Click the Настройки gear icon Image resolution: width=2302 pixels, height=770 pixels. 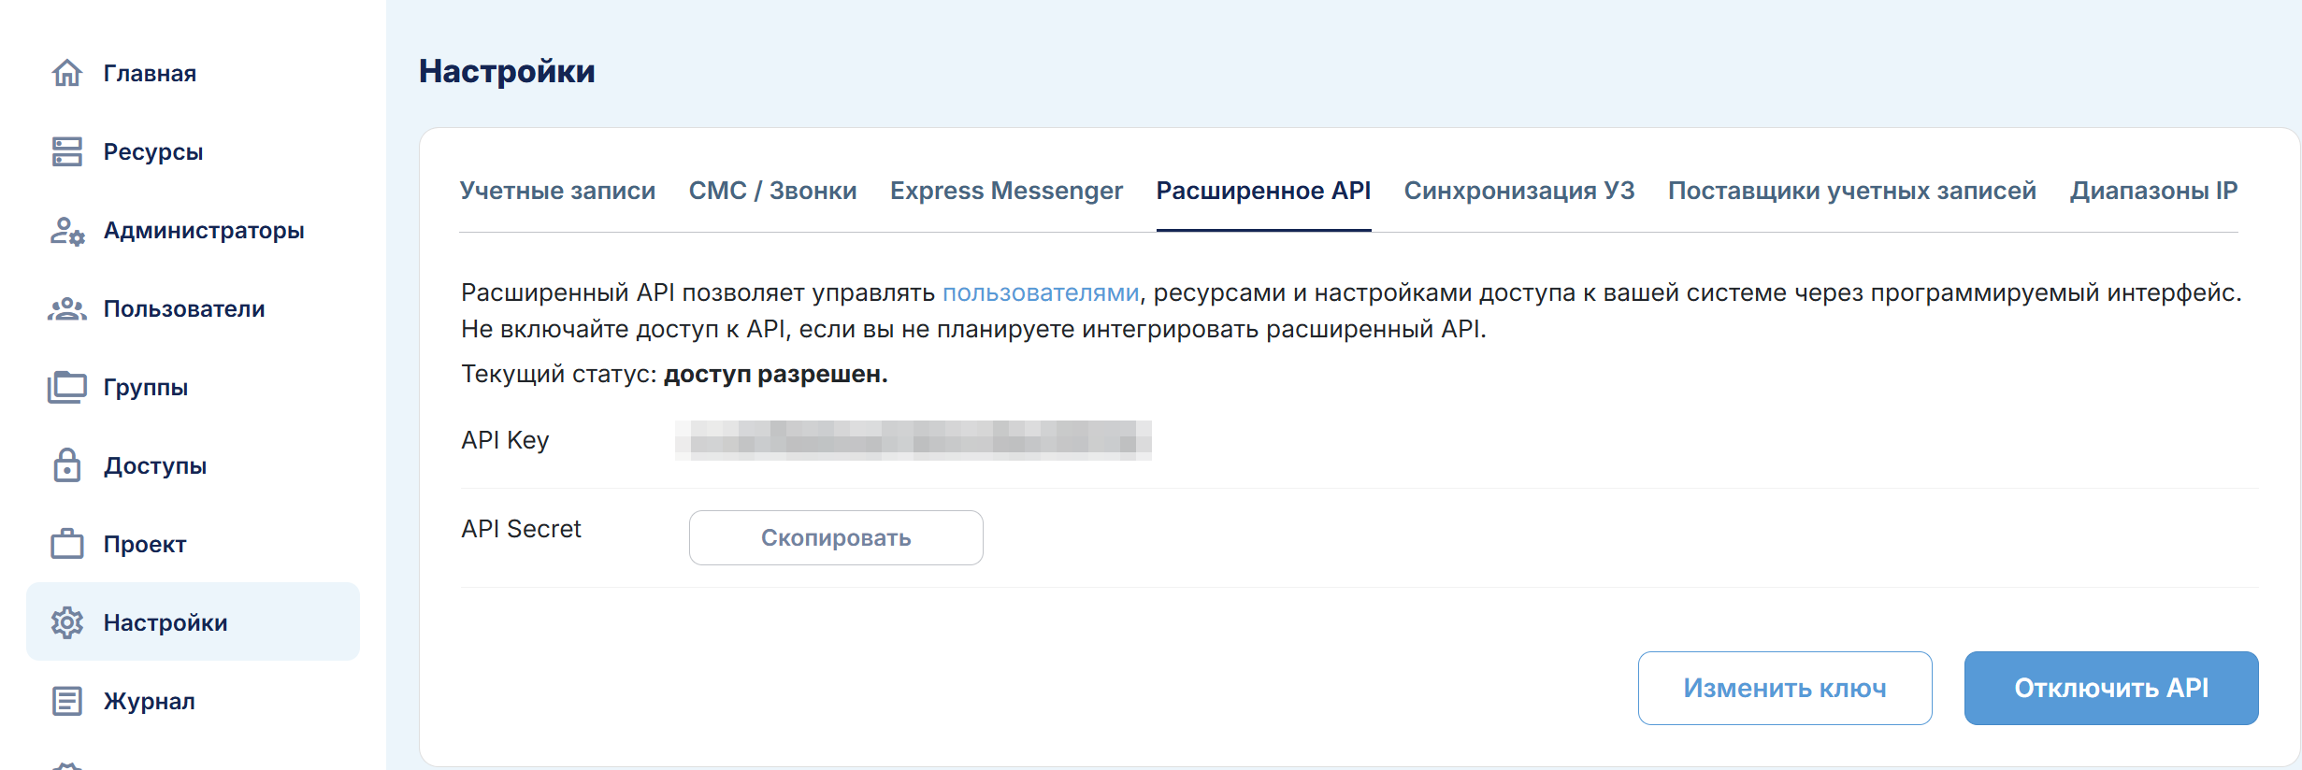[66, 622]
